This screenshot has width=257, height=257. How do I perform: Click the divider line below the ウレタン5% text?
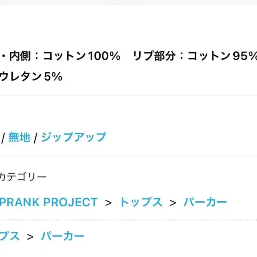[x=128, y=96]
